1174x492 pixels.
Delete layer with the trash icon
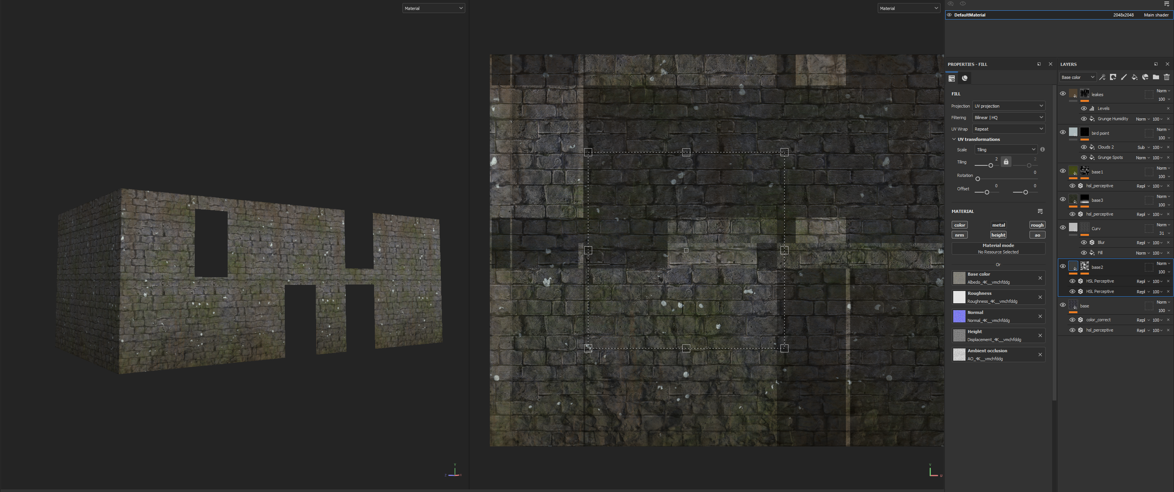[x=1167, y=77]
